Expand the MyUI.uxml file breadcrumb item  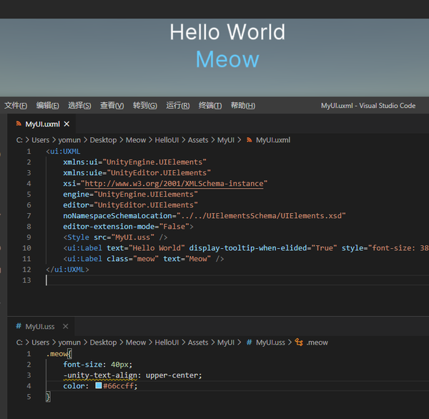(272, 140)
